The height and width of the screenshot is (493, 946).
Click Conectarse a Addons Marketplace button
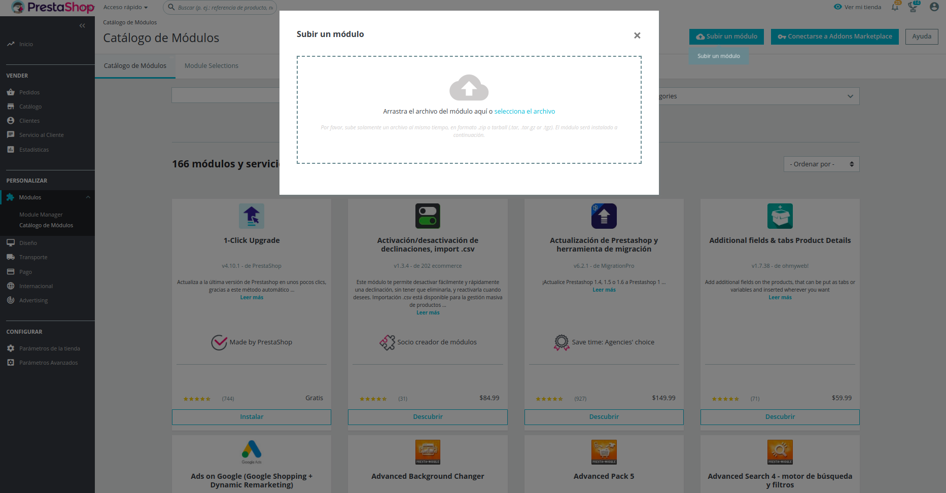point(834,37)
